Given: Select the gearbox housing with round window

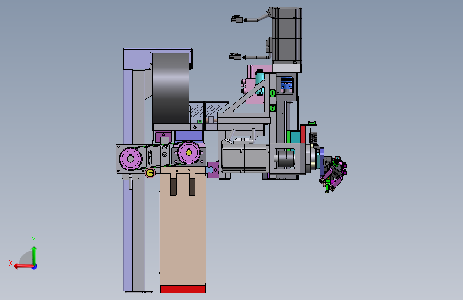Looking at the screenshot, I should coord(287,159).
